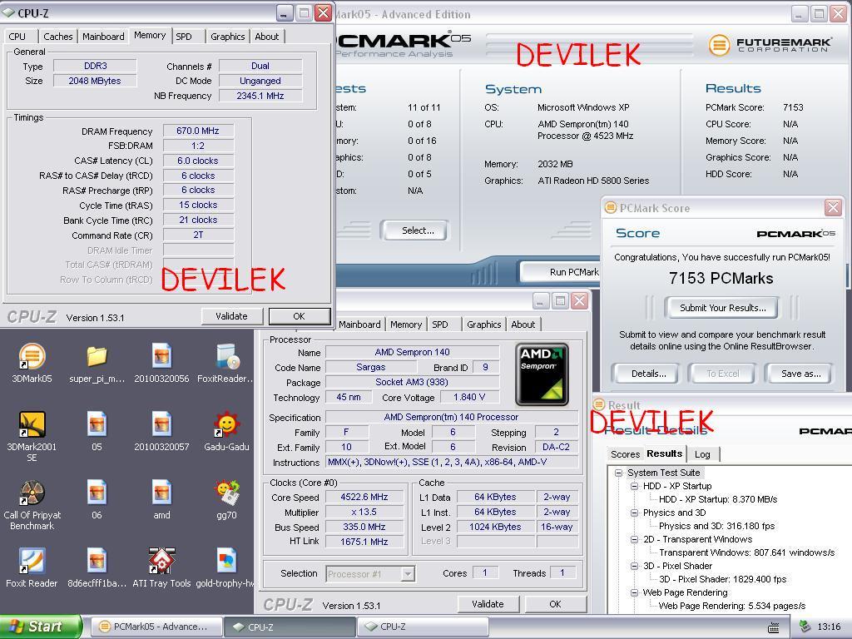Open the 3DMark05 desktop shortcut

(x=32, y=363)
